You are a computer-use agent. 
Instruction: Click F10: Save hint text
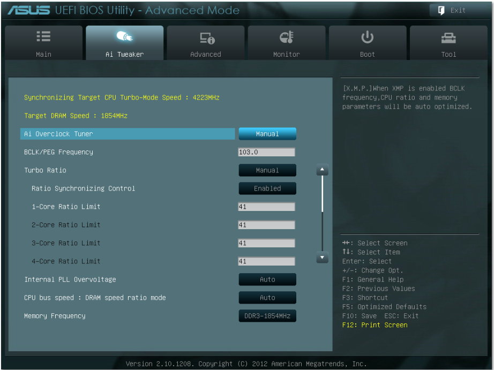(x=360, y=316)
